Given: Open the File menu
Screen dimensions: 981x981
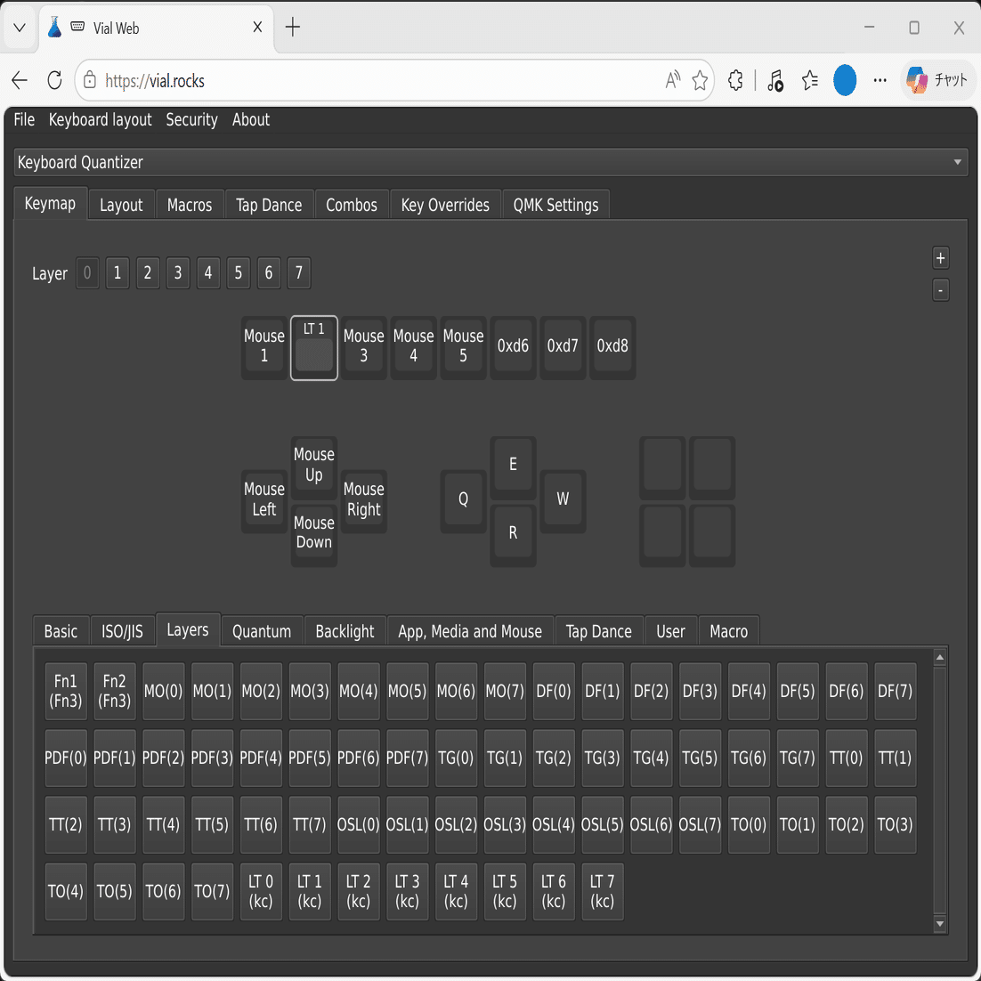Looking at the screenshot, I should click(24, 119).
